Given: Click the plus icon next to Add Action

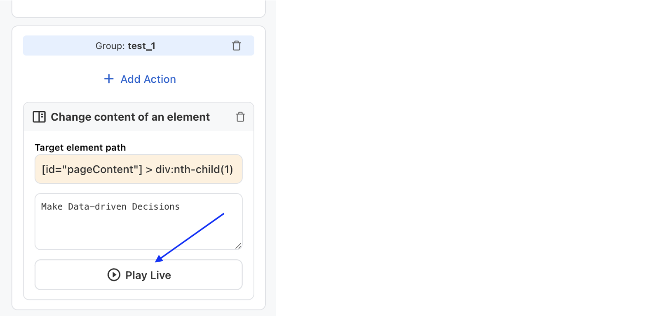Looking at the screenshot, I should tap(108, 79).
